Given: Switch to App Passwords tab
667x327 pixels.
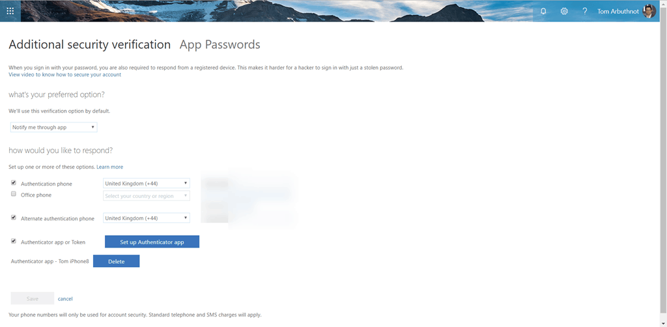Looking at the screenshot, I should [x=220, y=45].
